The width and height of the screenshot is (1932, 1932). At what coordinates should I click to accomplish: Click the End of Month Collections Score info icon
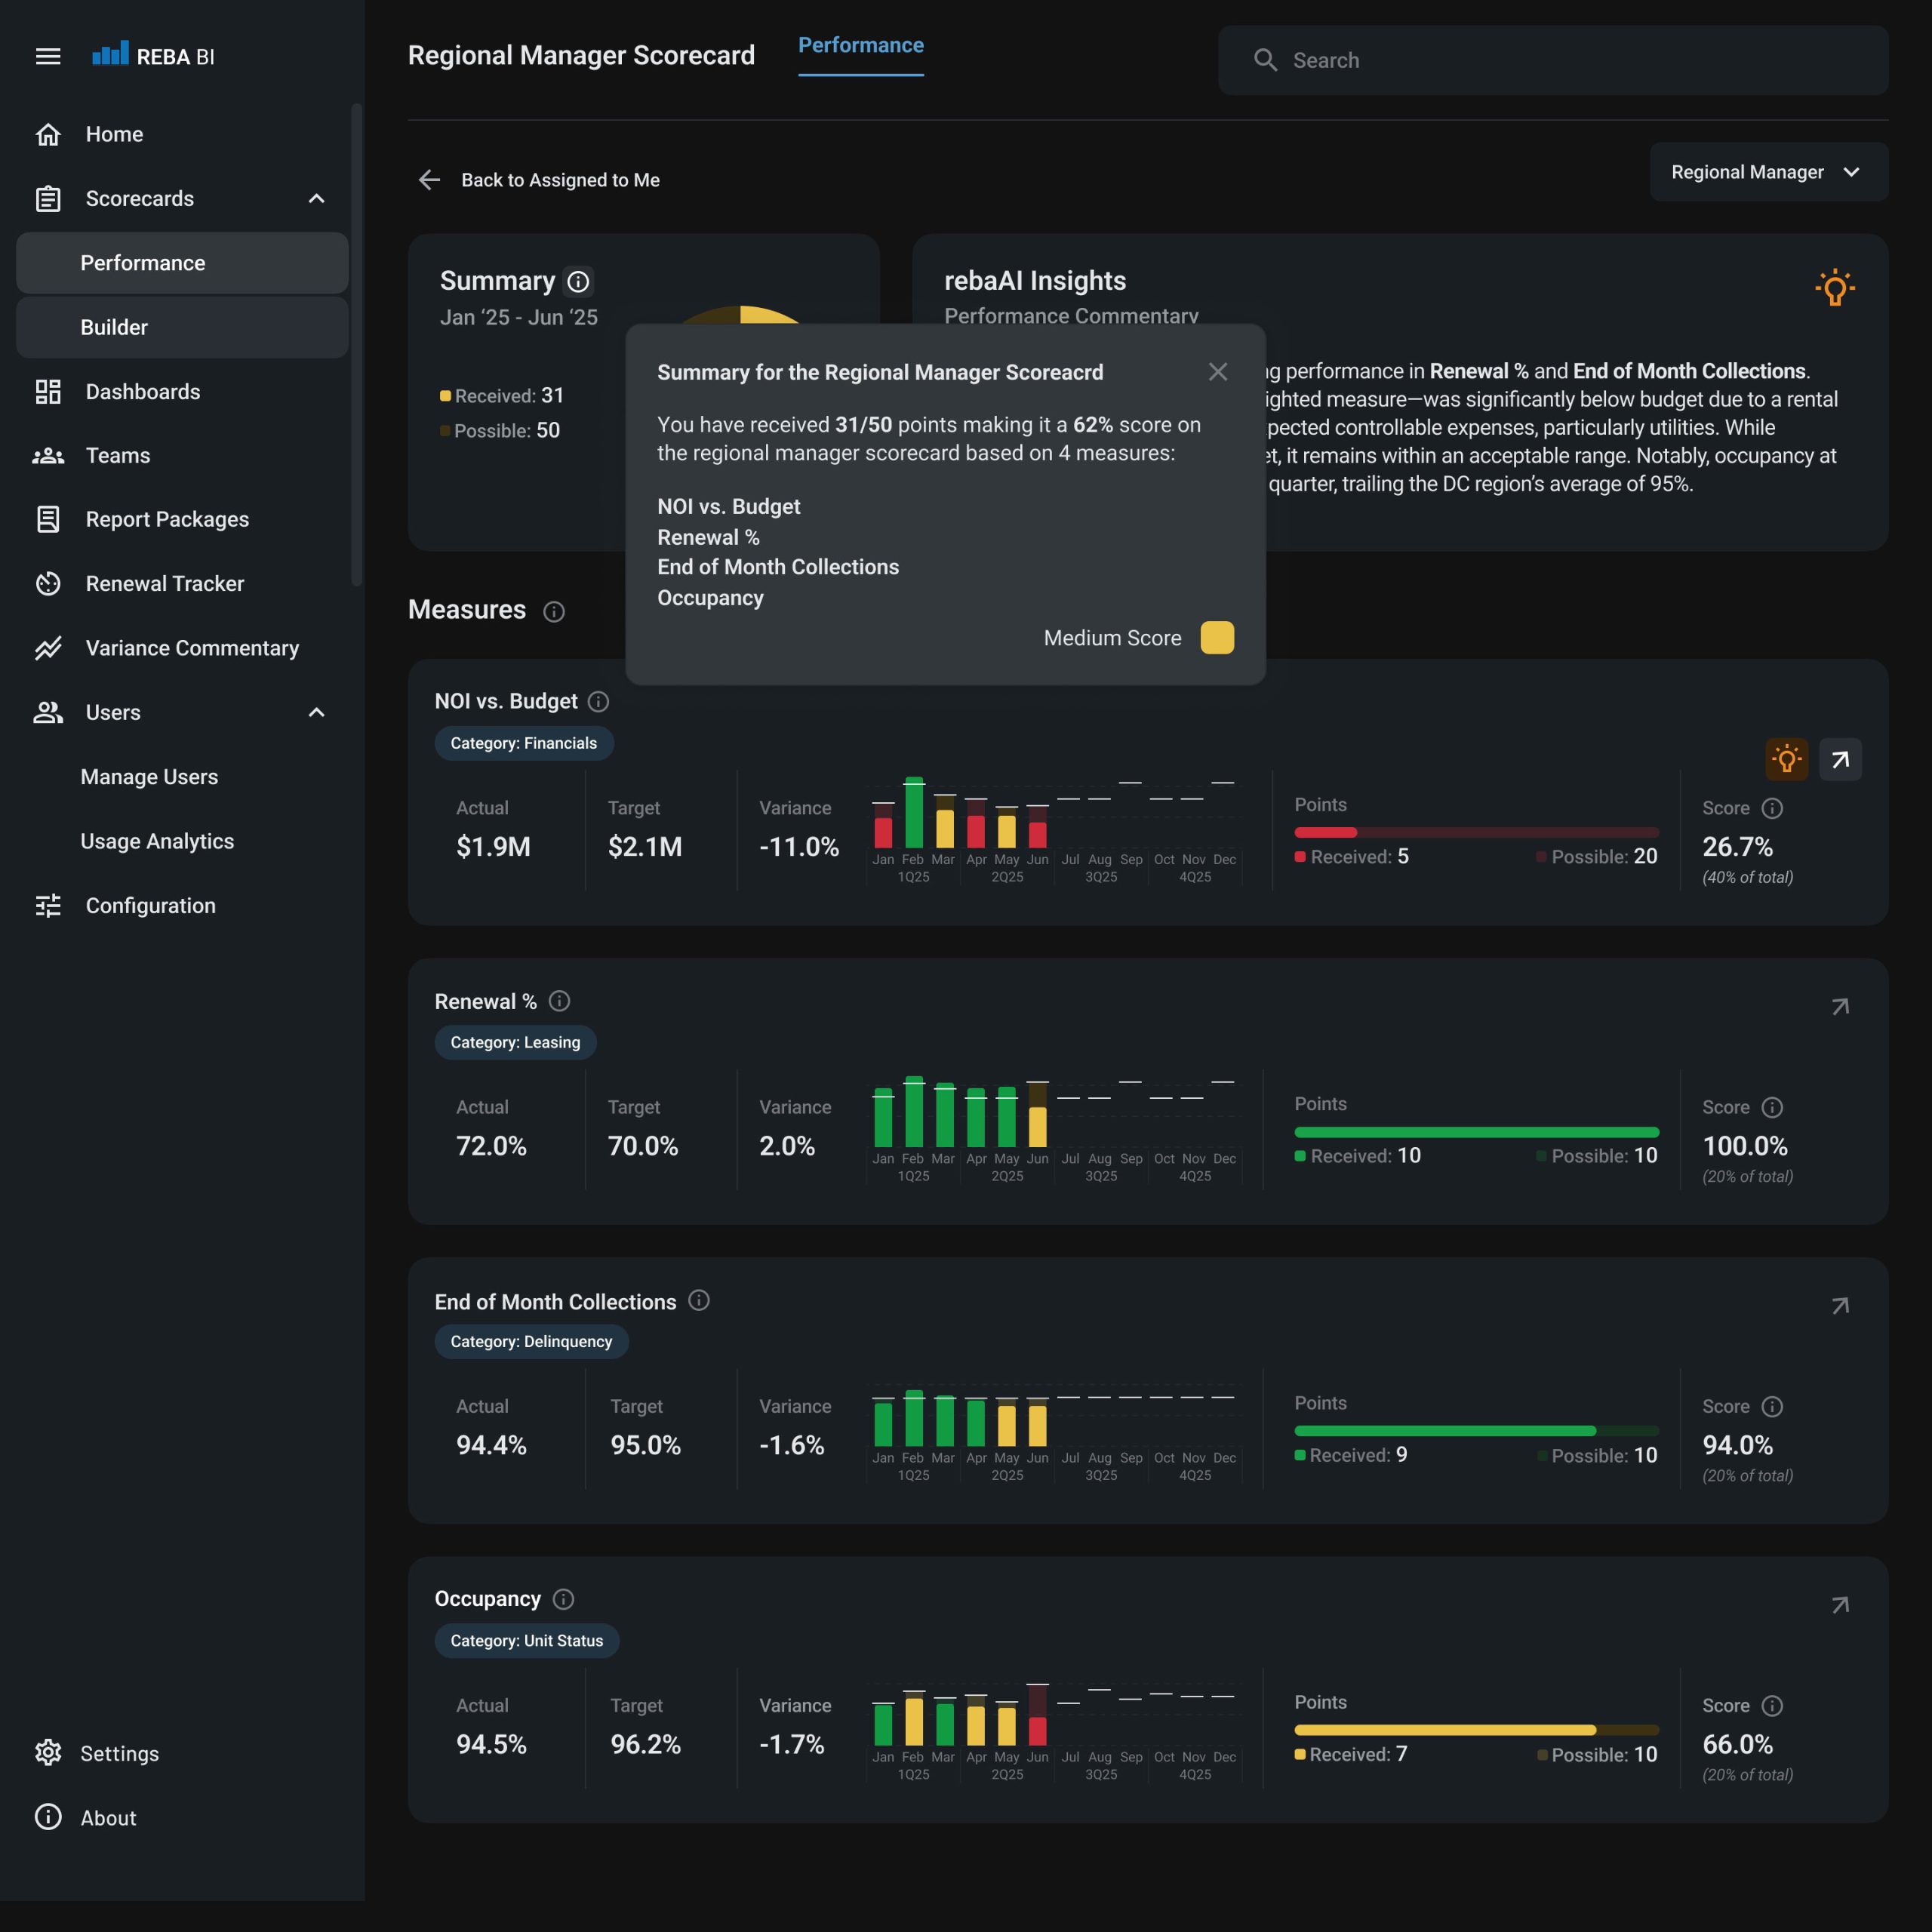(x=1772, y=1406)
